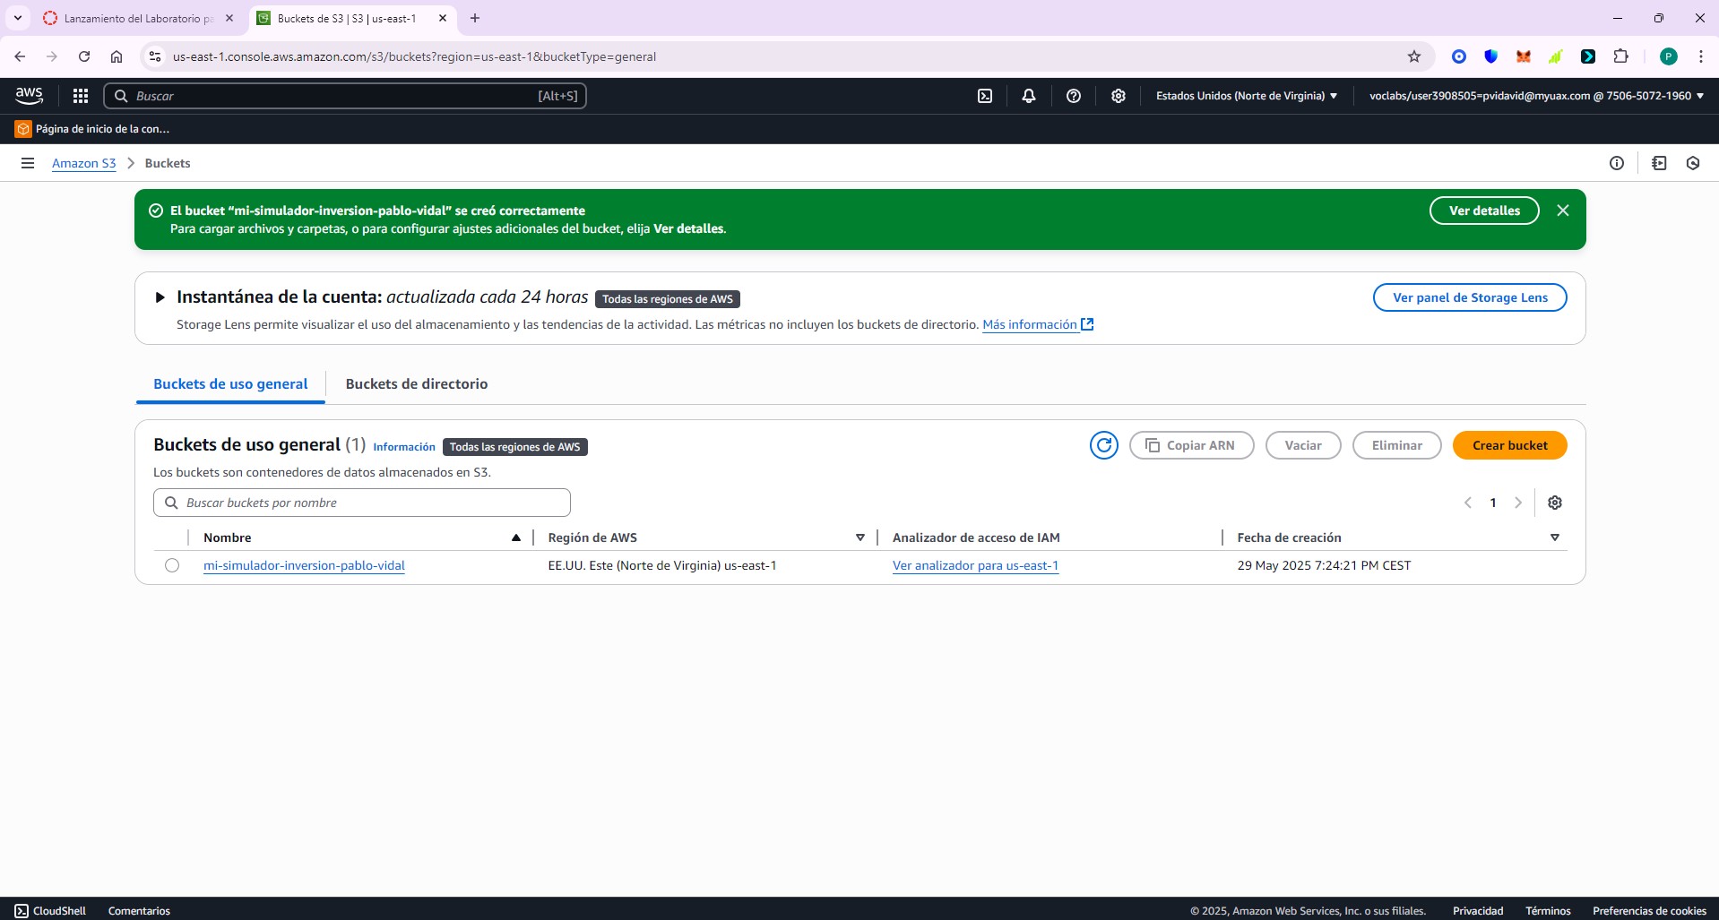1719x920 pixels.
Task: Open the info panel icon near breadcrumbs
Action: click(1617, 163)
